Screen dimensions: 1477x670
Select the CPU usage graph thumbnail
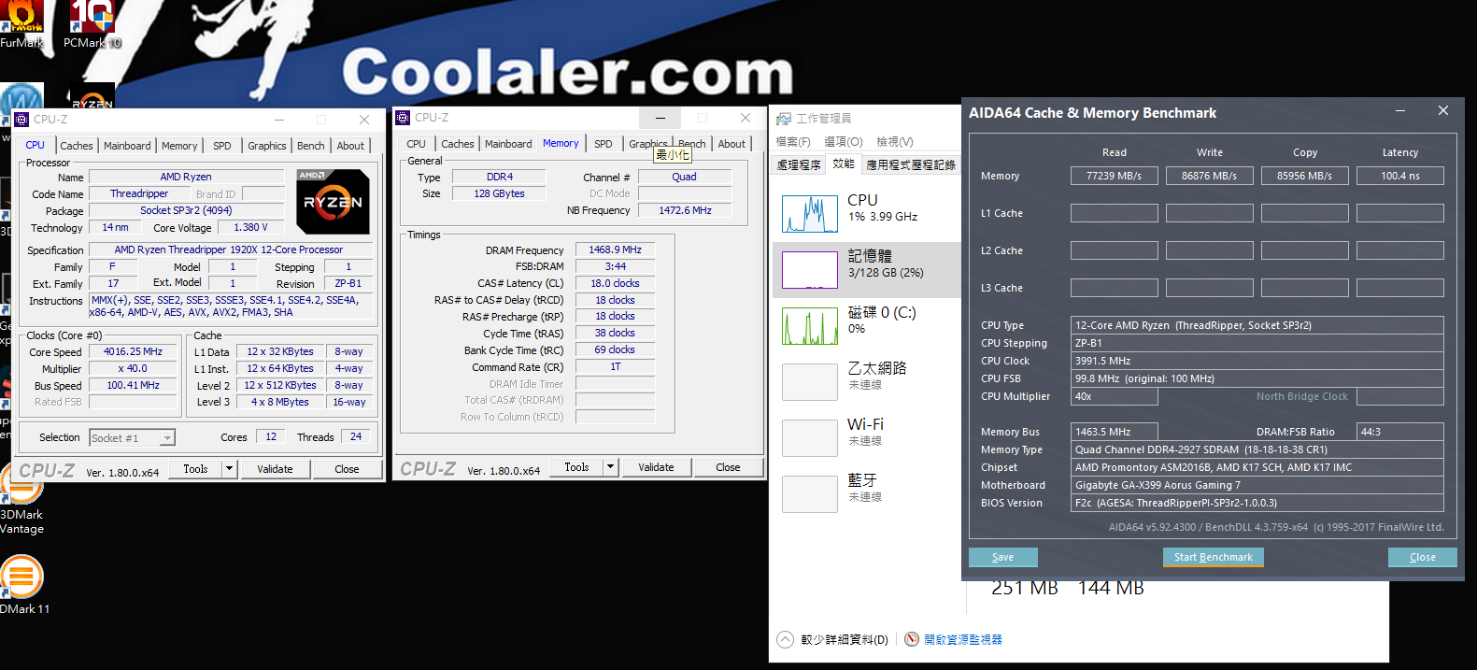click(x=809, y=214)
